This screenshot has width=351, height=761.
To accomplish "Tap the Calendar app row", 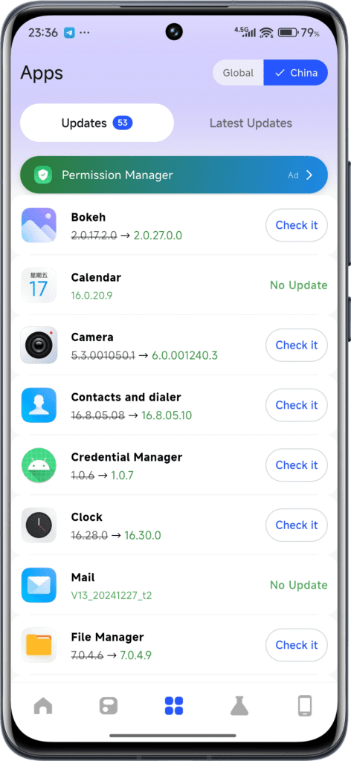I will tap(174, 285).
